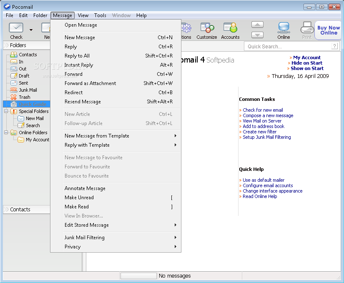Screen dimensions: 344x283
Task: Click the Online status monitor icon
Action: (284, 28)
